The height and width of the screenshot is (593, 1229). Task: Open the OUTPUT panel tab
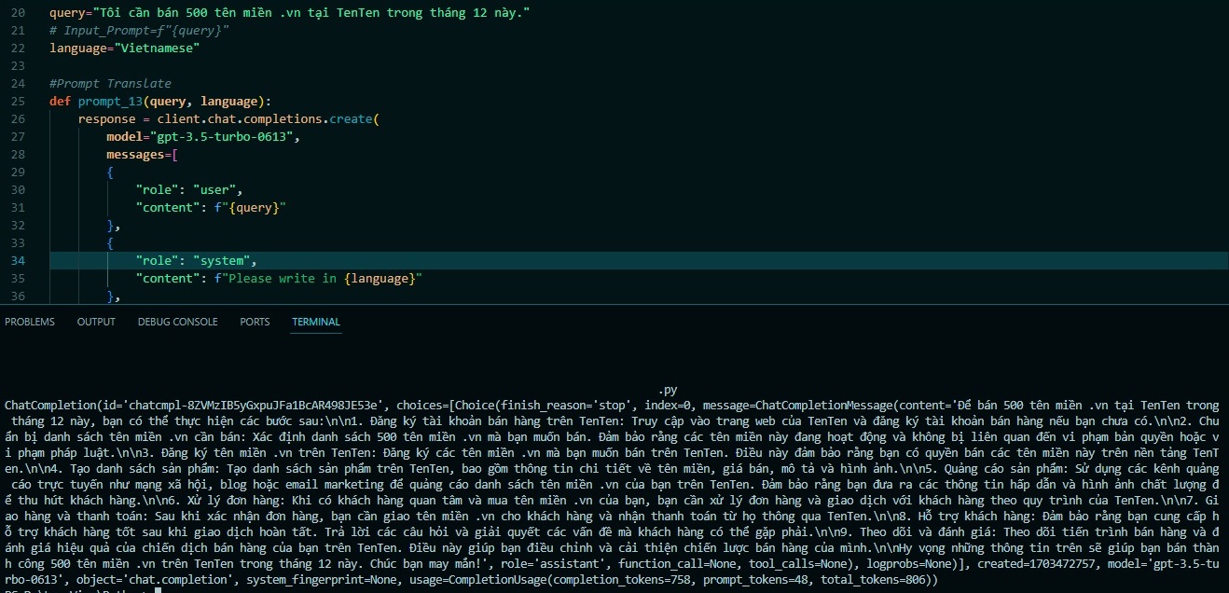pyautogui.click(x=96, y=322)
